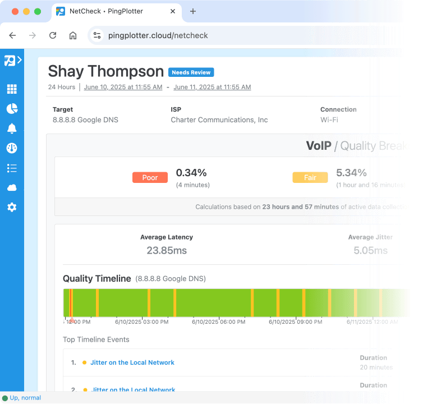This screenshot has width=432, height=404.
Task: Select the NetCheck • PingPlotter tab
Action: (117, 11)
